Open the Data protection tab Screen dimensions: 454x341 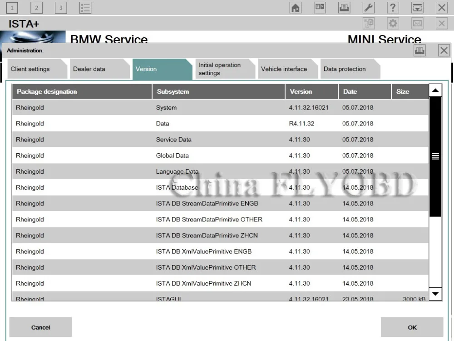pyautogui.click(x=350, y=69)
